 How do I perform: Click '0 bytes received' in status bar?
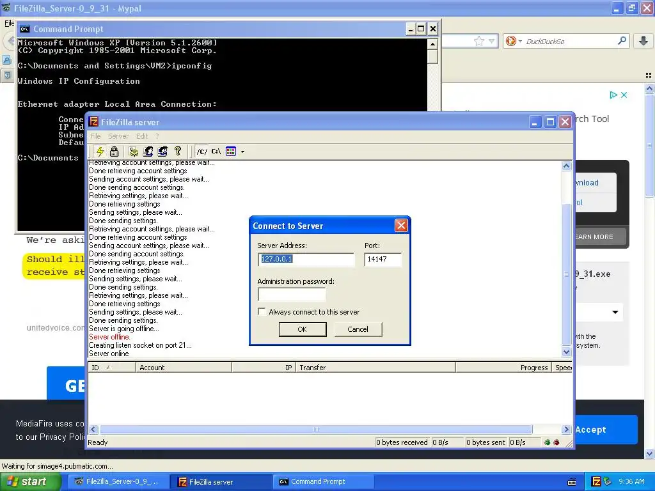pos(402,442)
